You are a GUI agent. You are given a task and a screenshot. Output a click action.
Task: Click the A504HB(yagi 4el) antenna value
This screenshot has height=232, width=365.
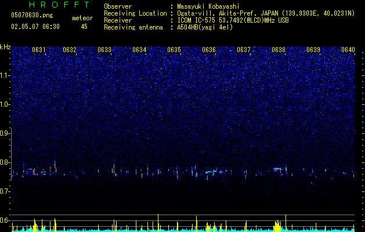(x=205, y=27)
